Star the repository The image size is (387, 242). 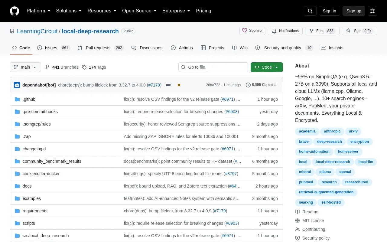(x=359, y=31)
